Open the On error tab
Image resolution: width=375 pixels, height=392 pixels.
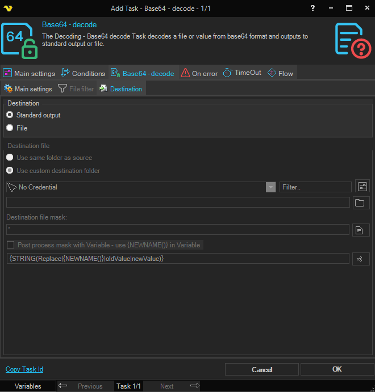(199, 73)
